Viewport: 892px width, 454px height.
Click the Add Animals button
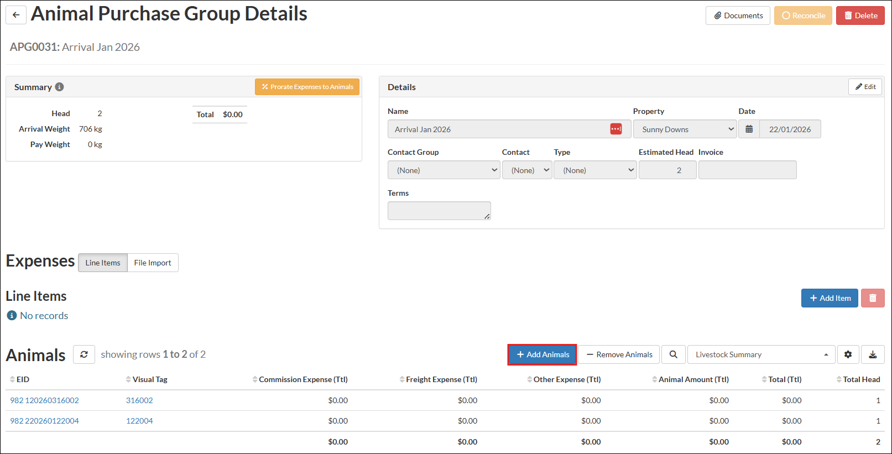[x=542, y=354]
